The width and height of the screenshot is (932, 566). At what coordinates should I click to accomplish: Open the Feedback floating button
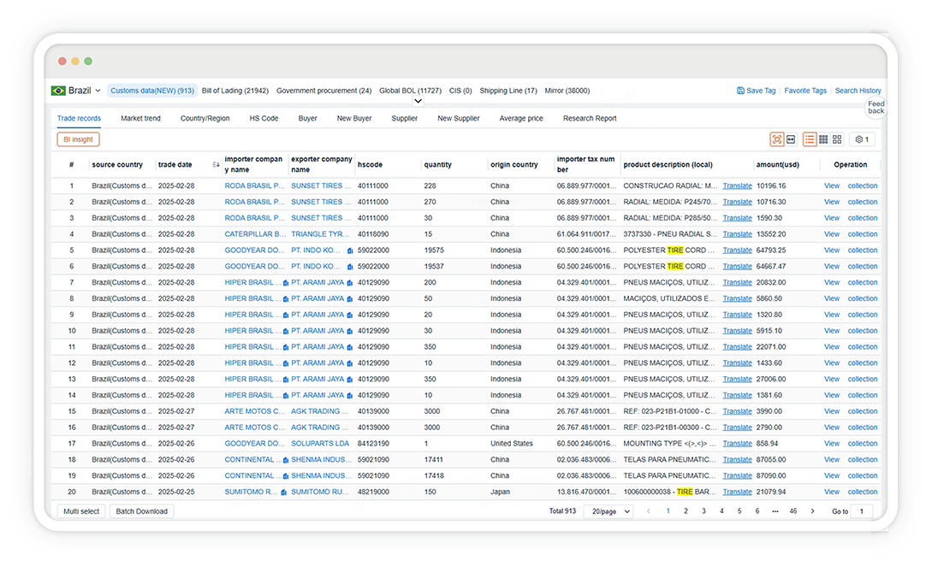coord(876,108)
